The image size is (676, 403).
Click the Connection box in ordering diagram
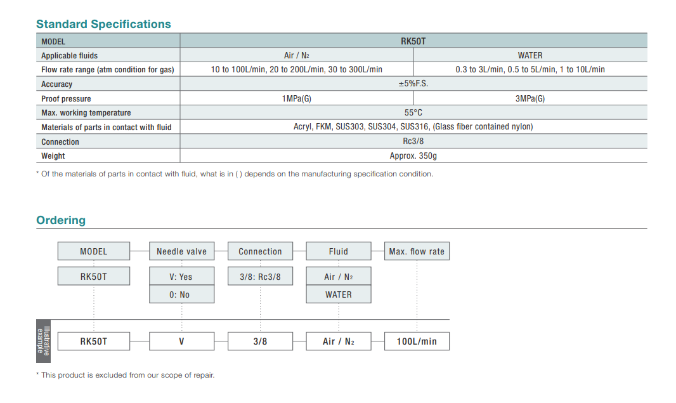261,251
